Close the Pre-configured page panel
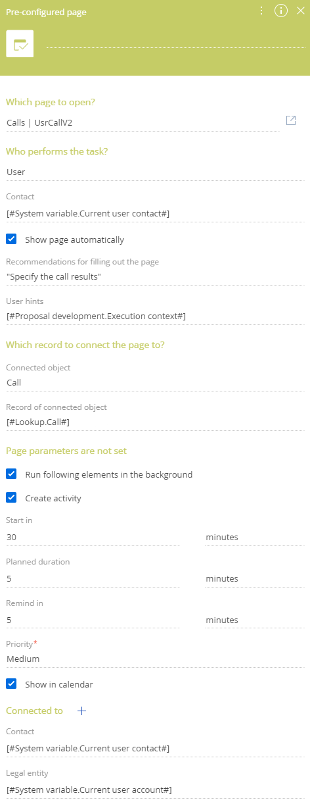 point(300,11)
